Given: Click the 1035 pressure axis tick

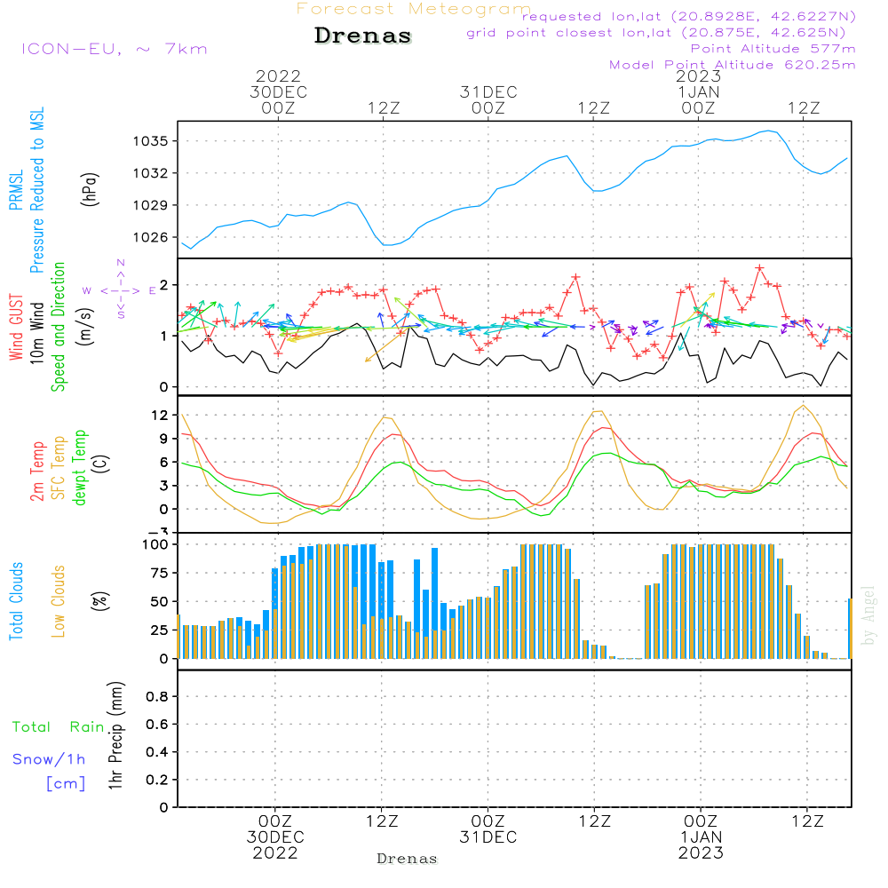Looking at the screenshot, I should pos(151,141).
